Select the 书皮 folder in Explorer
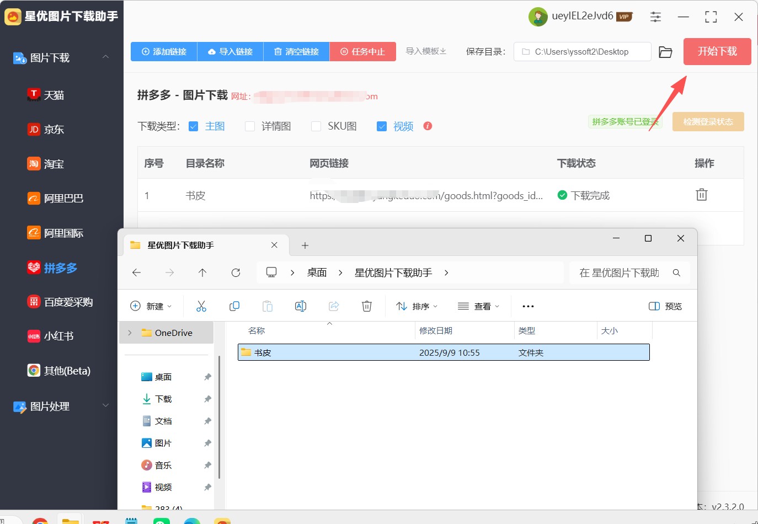The width and height of the screenshot is (758, 524). (444, 352)
